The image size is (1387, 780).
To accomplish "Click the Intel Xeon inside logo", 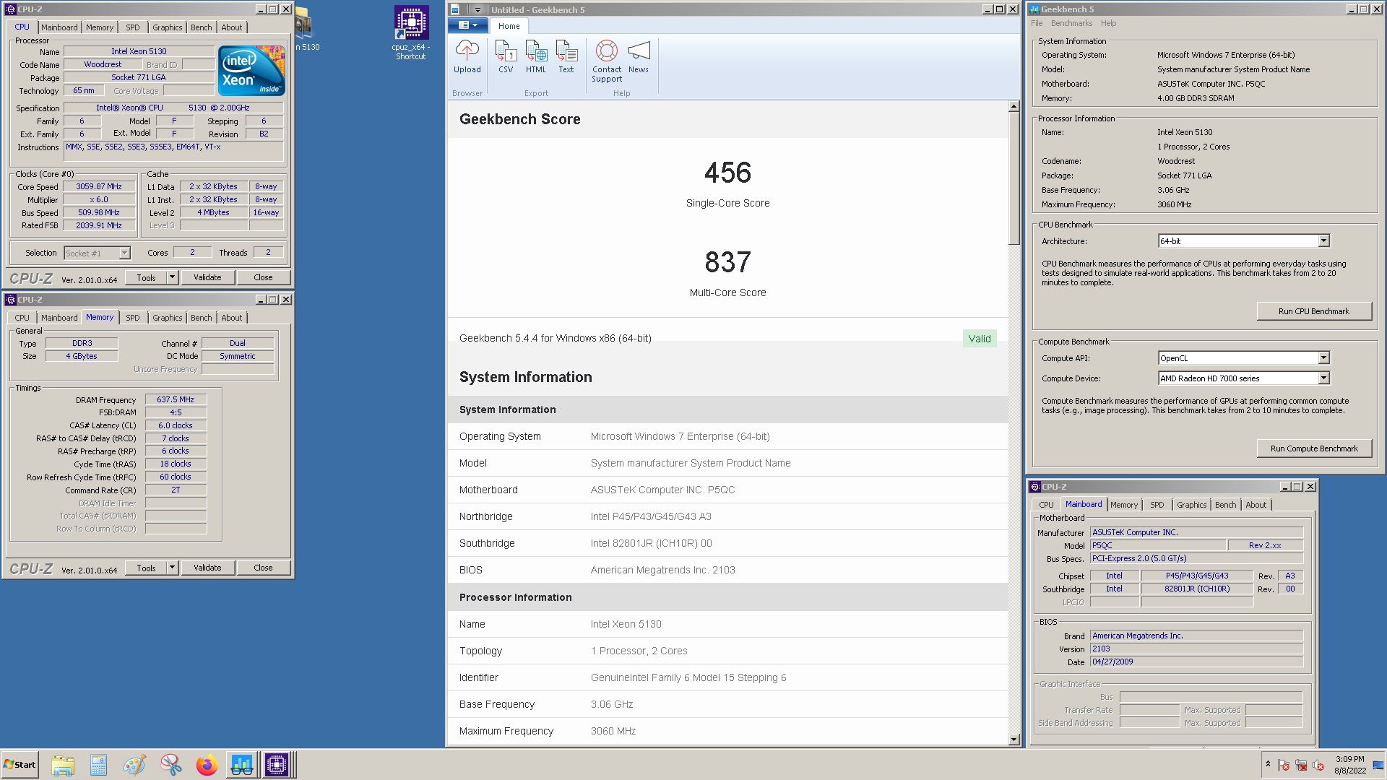I will [251, 71].
